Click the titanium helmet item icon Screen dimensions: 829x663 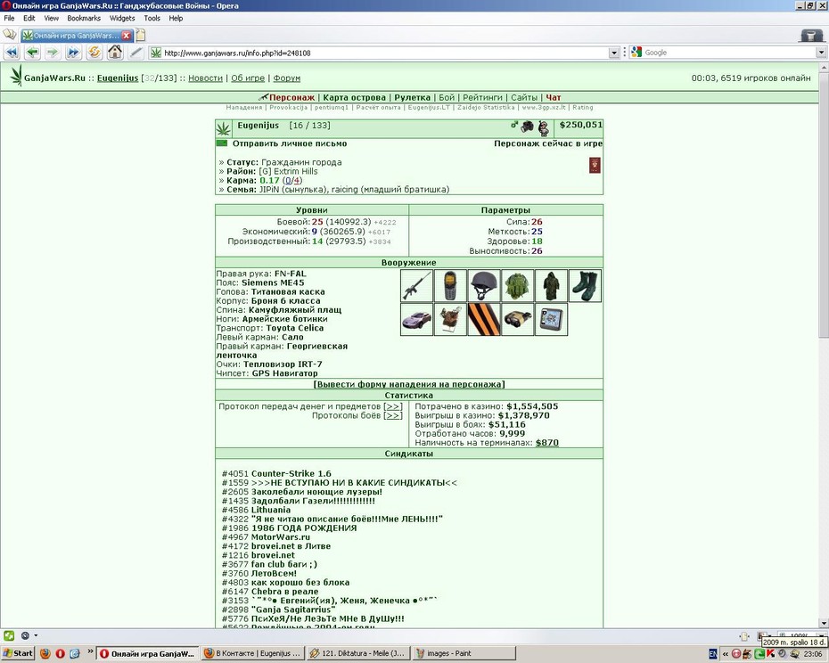click(484, 285)
